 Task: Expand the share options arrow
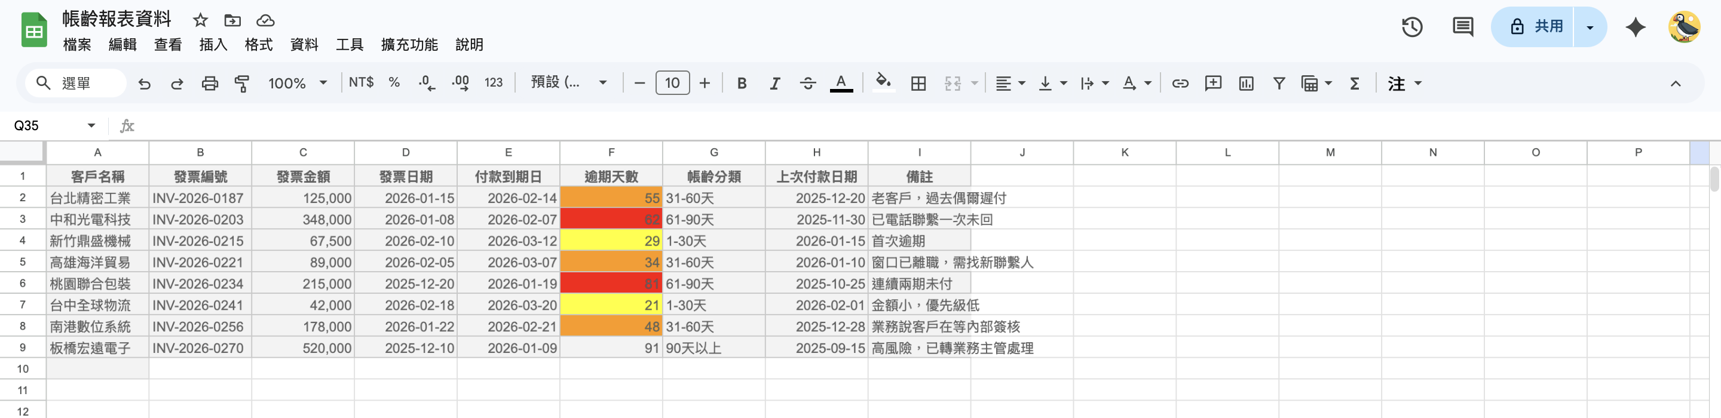point(1590,27)
